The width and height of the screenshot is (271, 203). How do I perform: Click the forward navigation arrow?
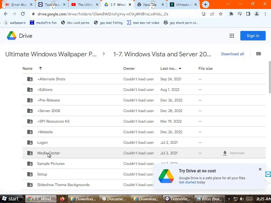coord(14,14)
